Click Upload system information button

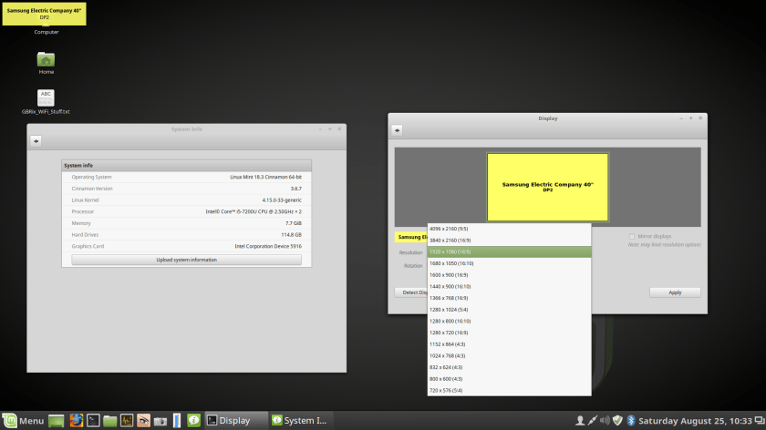pos(186,260)
